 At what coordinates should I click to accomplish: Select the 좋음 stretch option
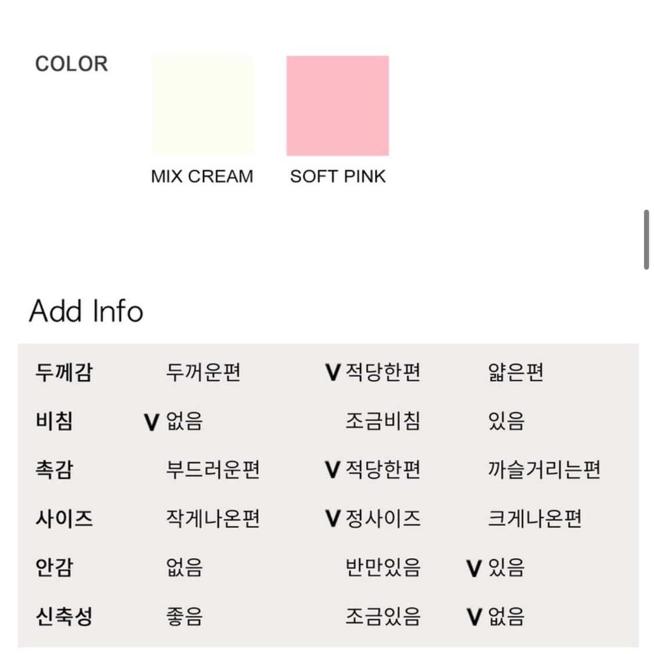184,616
